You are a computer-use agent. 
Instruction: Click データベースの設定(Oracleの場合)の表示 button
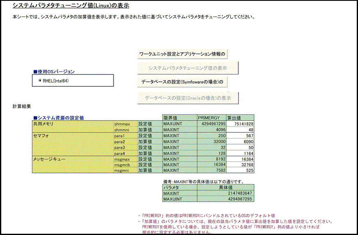pos(188,98)
